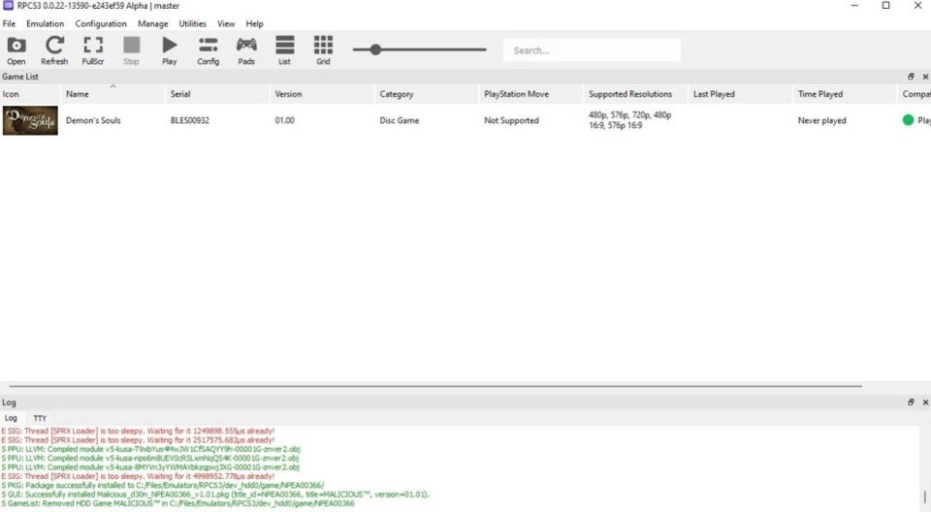The width and height of the screenshot is (931, 512).
Task: Float the Game List panel
Action: (x=911, y=76)
